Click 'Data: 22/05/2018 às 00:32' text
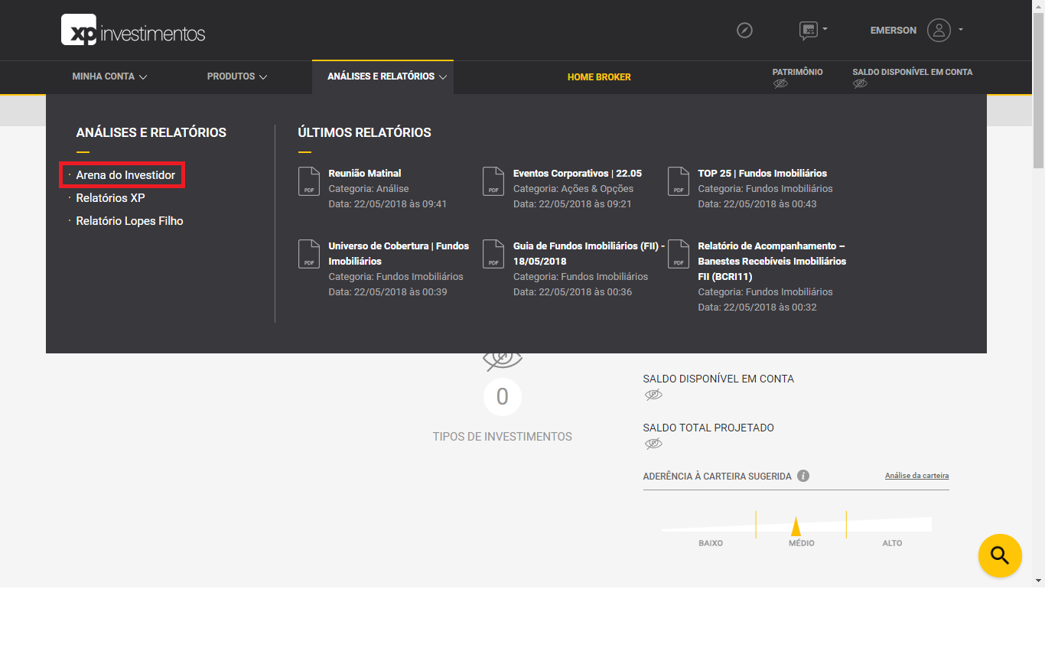Viewport: 1045px width, 667px height. pyautogui.click(x=757, y=307)
